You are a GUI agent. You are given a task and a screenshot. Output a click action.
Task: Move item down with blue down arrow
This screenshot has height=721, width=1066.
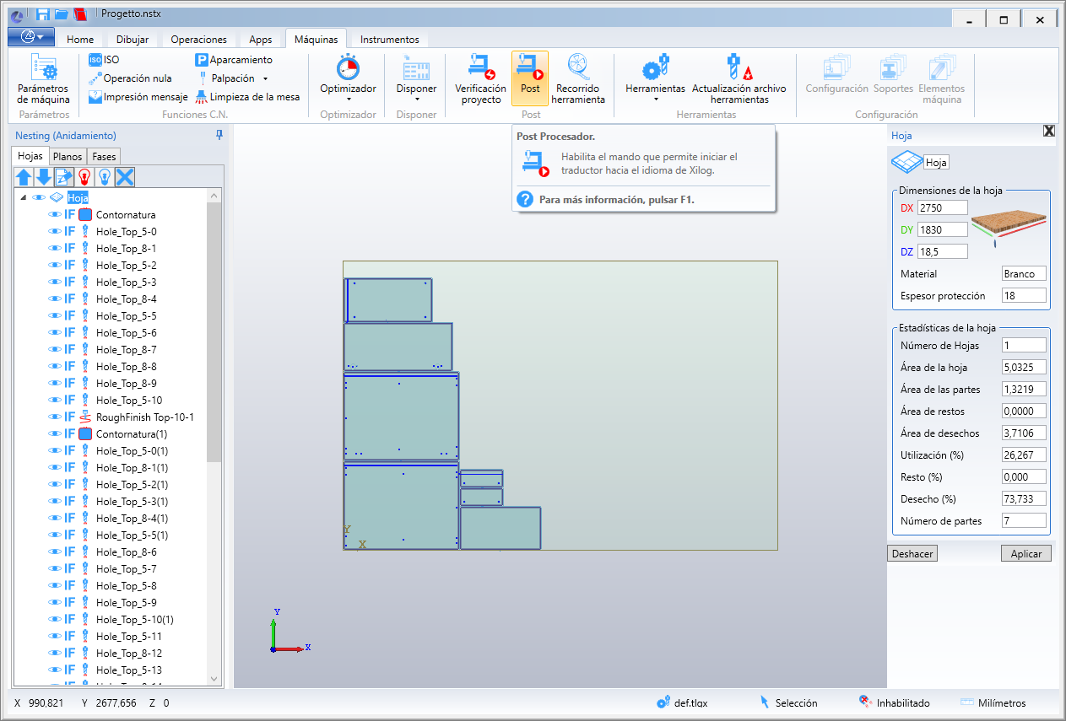pos(44,176)
